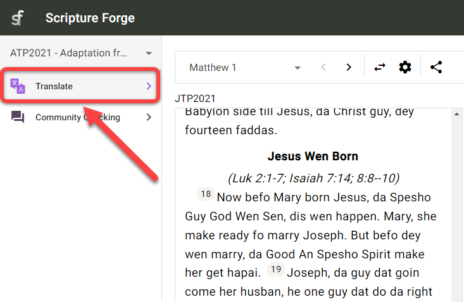This screenshot has height=302, width=464.
Task: Expand the Community Checking chevron arrow
Action: 149,117
